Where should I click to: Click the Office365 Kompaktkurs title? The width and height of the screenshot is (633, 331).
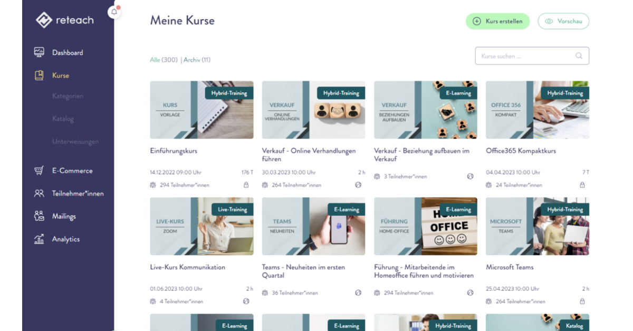click(x=521, y=151)
